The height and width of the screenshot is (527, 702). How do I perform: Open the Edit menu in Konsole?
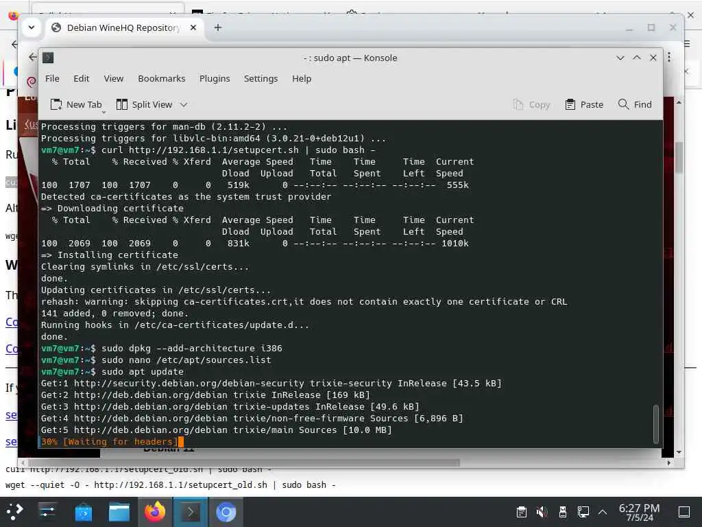pyautogui.click(x=81, y=78)
